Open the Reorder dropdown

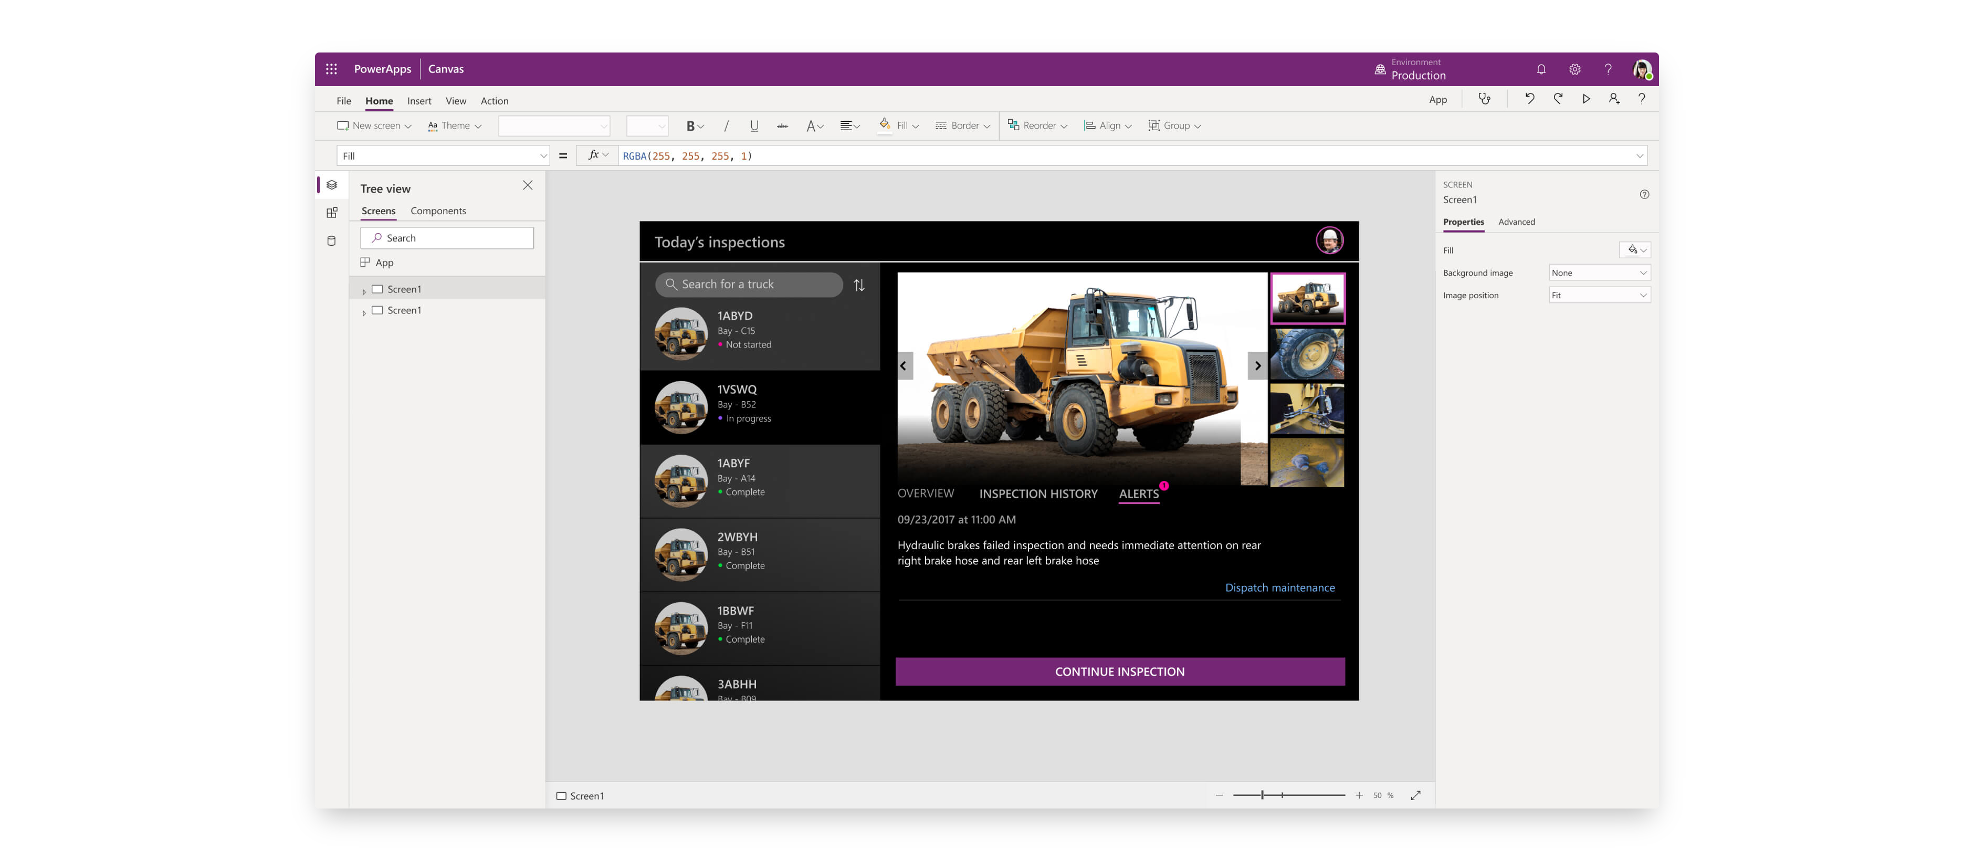(x=1037, y=125)
